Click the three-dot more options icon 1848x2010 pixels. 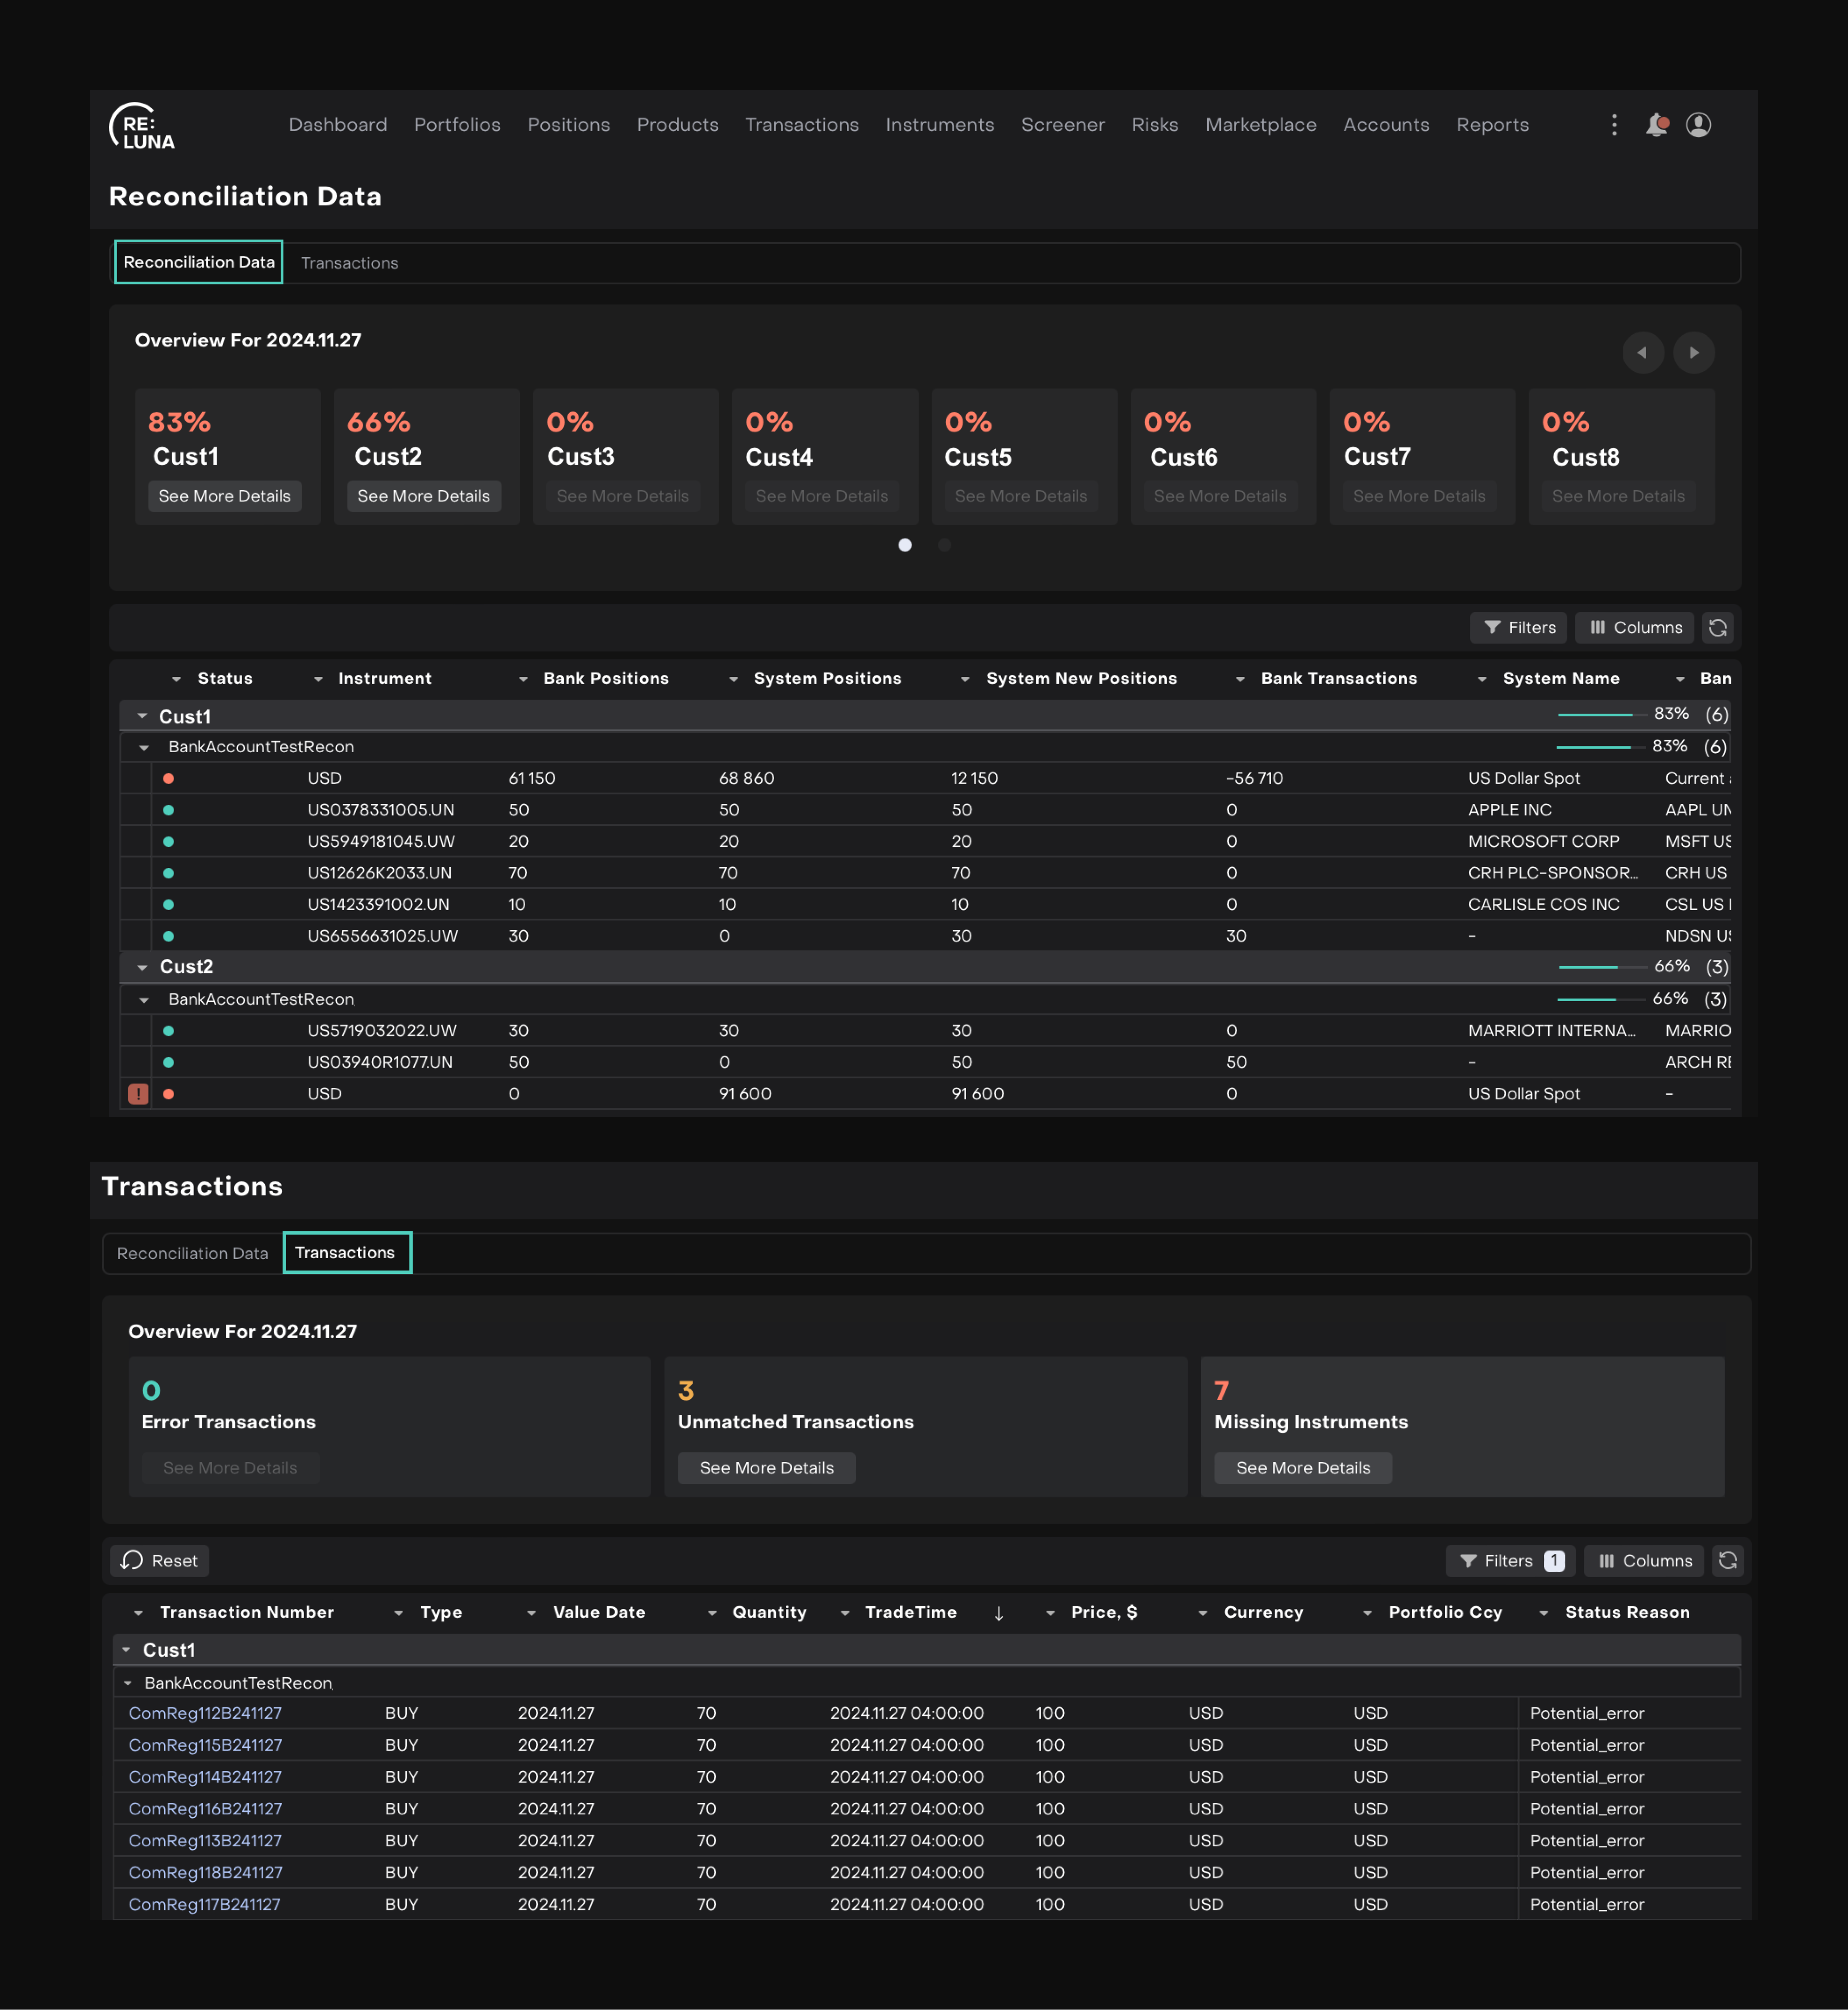click(1614, 125)
